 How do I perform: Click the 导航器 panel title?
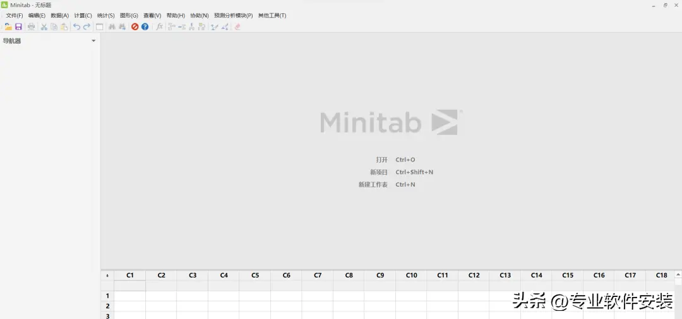pyautogui.click(x=12, y=41)
